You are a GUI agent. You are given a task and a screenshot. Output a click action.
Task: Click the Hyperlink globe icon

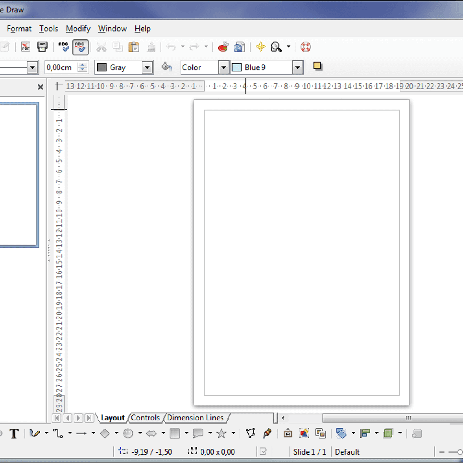pyautogui.click(x=240, y=47)
